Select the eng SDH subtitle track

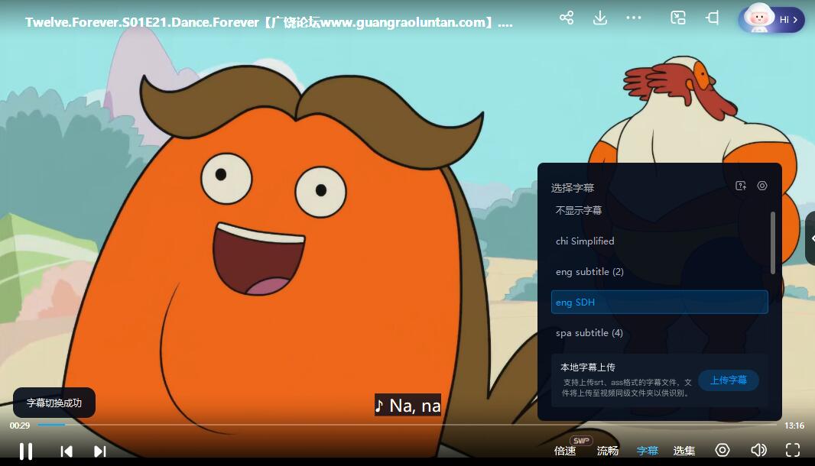[x=659, y=303]
